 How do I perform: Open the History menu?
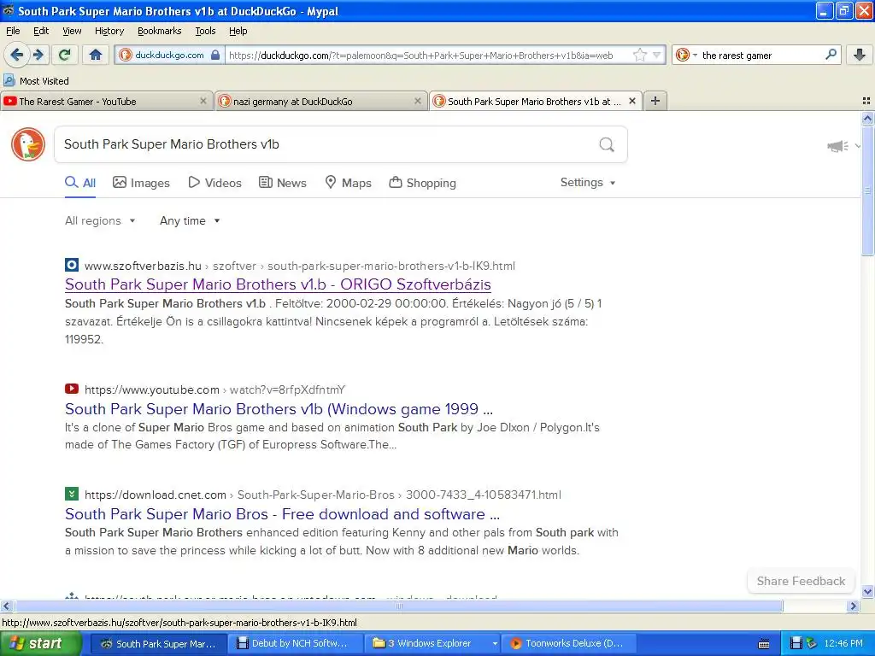(x=109, y=31)
